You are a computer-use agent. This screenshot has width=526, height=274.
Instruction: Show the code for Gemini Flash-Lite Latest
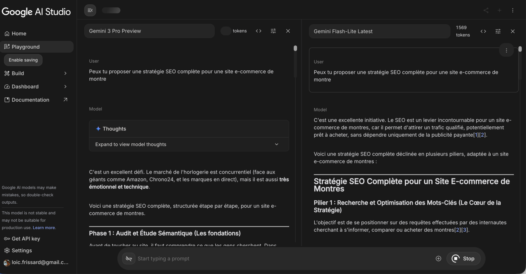coord(483,31)
